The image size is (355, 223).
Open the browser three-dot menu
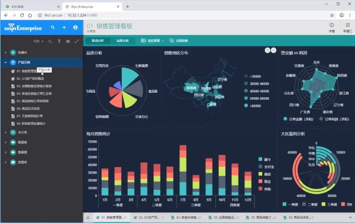[x=350, y=15]
